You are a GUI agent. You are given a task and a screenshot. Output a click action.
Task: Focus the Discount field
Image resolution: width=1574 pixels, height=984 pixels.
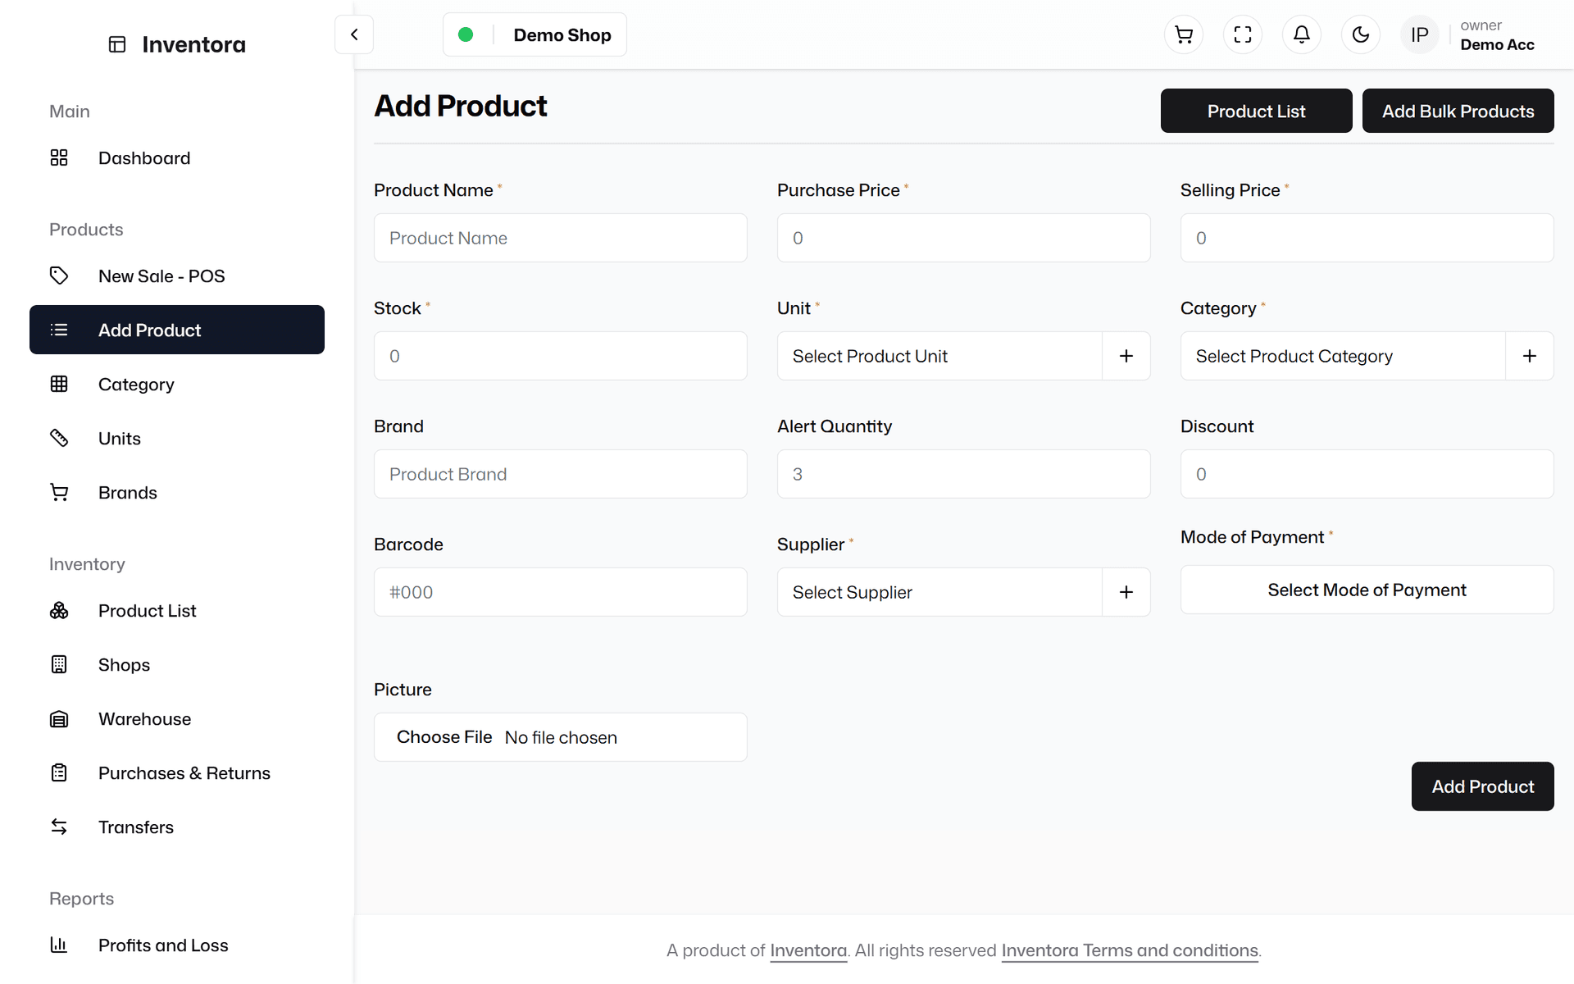click(1367, 474)
